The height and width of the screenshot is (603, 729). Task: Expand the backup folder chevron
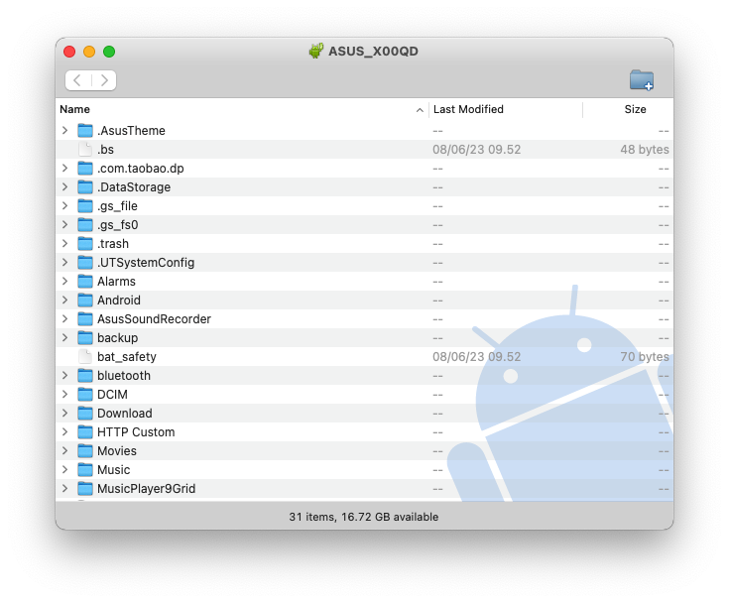pyautogui.click(x=64, y=338)
